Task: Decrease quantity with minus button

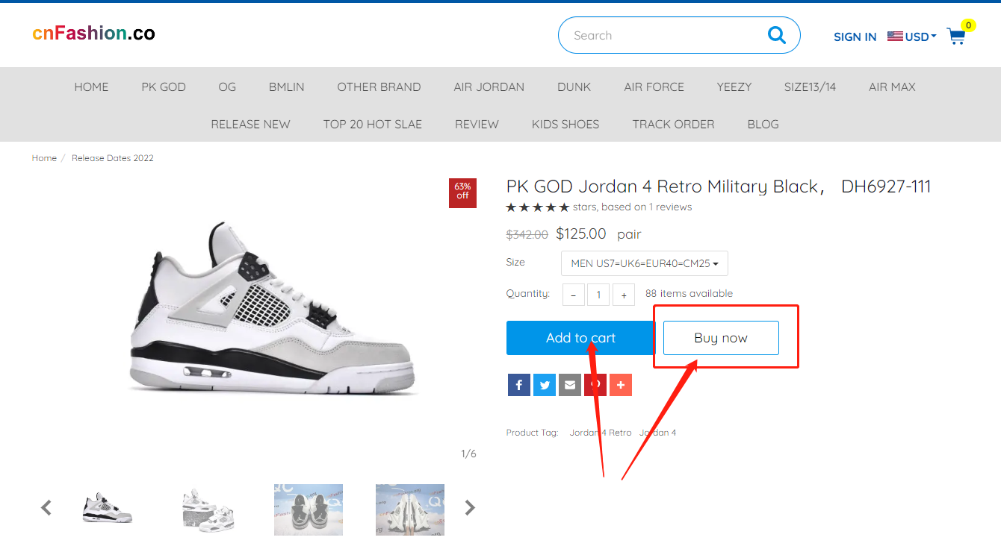Action: [x=573, y=295]
